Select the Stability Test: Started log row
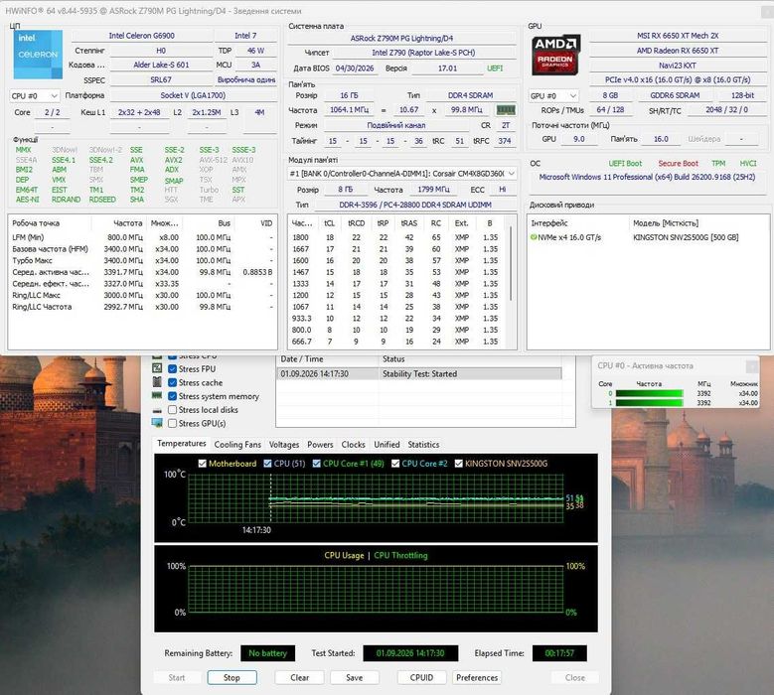The width and height of the screenshot is (774, 695). pyautogui.click(x=418, y=374)
